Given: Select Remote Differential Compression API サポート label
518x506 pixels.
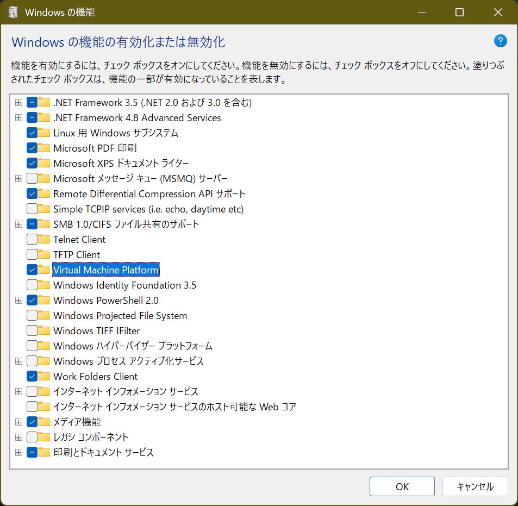Looking at the screenshot, I should point(149,193).
